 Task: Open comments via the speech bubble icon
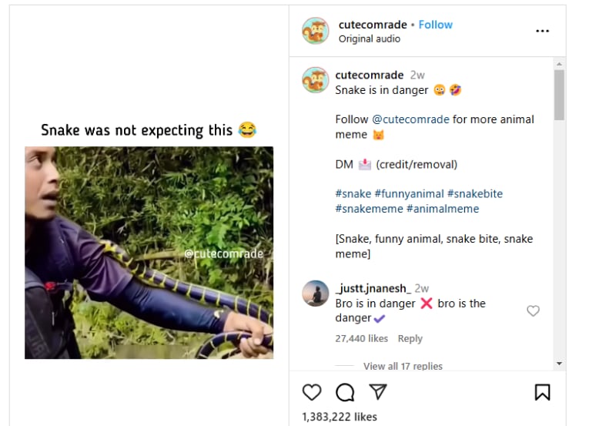(345, 392)
